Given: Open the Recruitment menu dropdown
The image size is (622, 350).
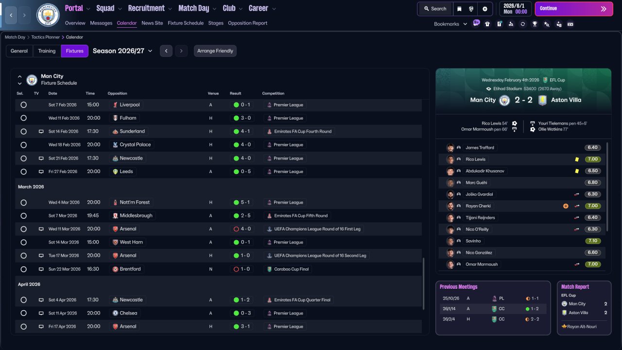Looking at the screenshot, I should [150, 8].
